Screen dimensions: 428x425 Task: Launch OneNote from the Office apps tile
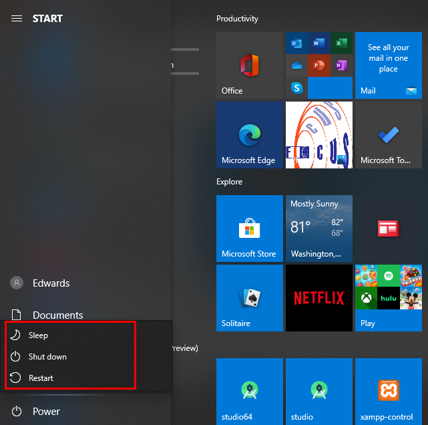341,65
